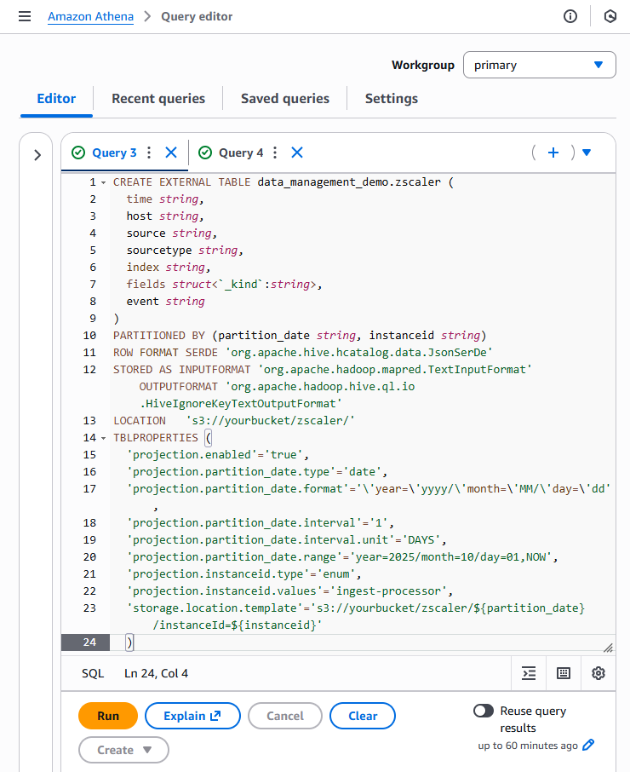Go to Amazon Athena breadcrumb link
Viewport: 630px width, 772px height.
click(90, 17)
